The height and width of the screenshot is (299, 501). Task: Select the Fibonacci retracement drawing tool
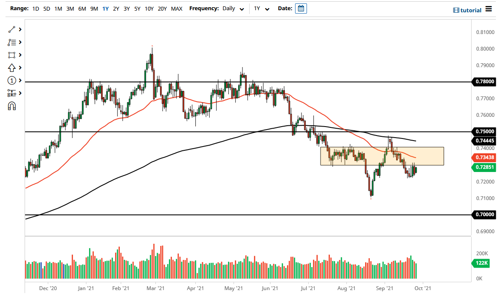point(11,42)
